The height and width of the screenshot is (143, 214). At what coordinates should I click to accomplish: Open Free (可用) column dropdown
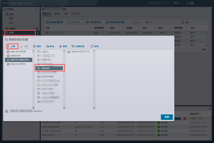click(155, 28)
